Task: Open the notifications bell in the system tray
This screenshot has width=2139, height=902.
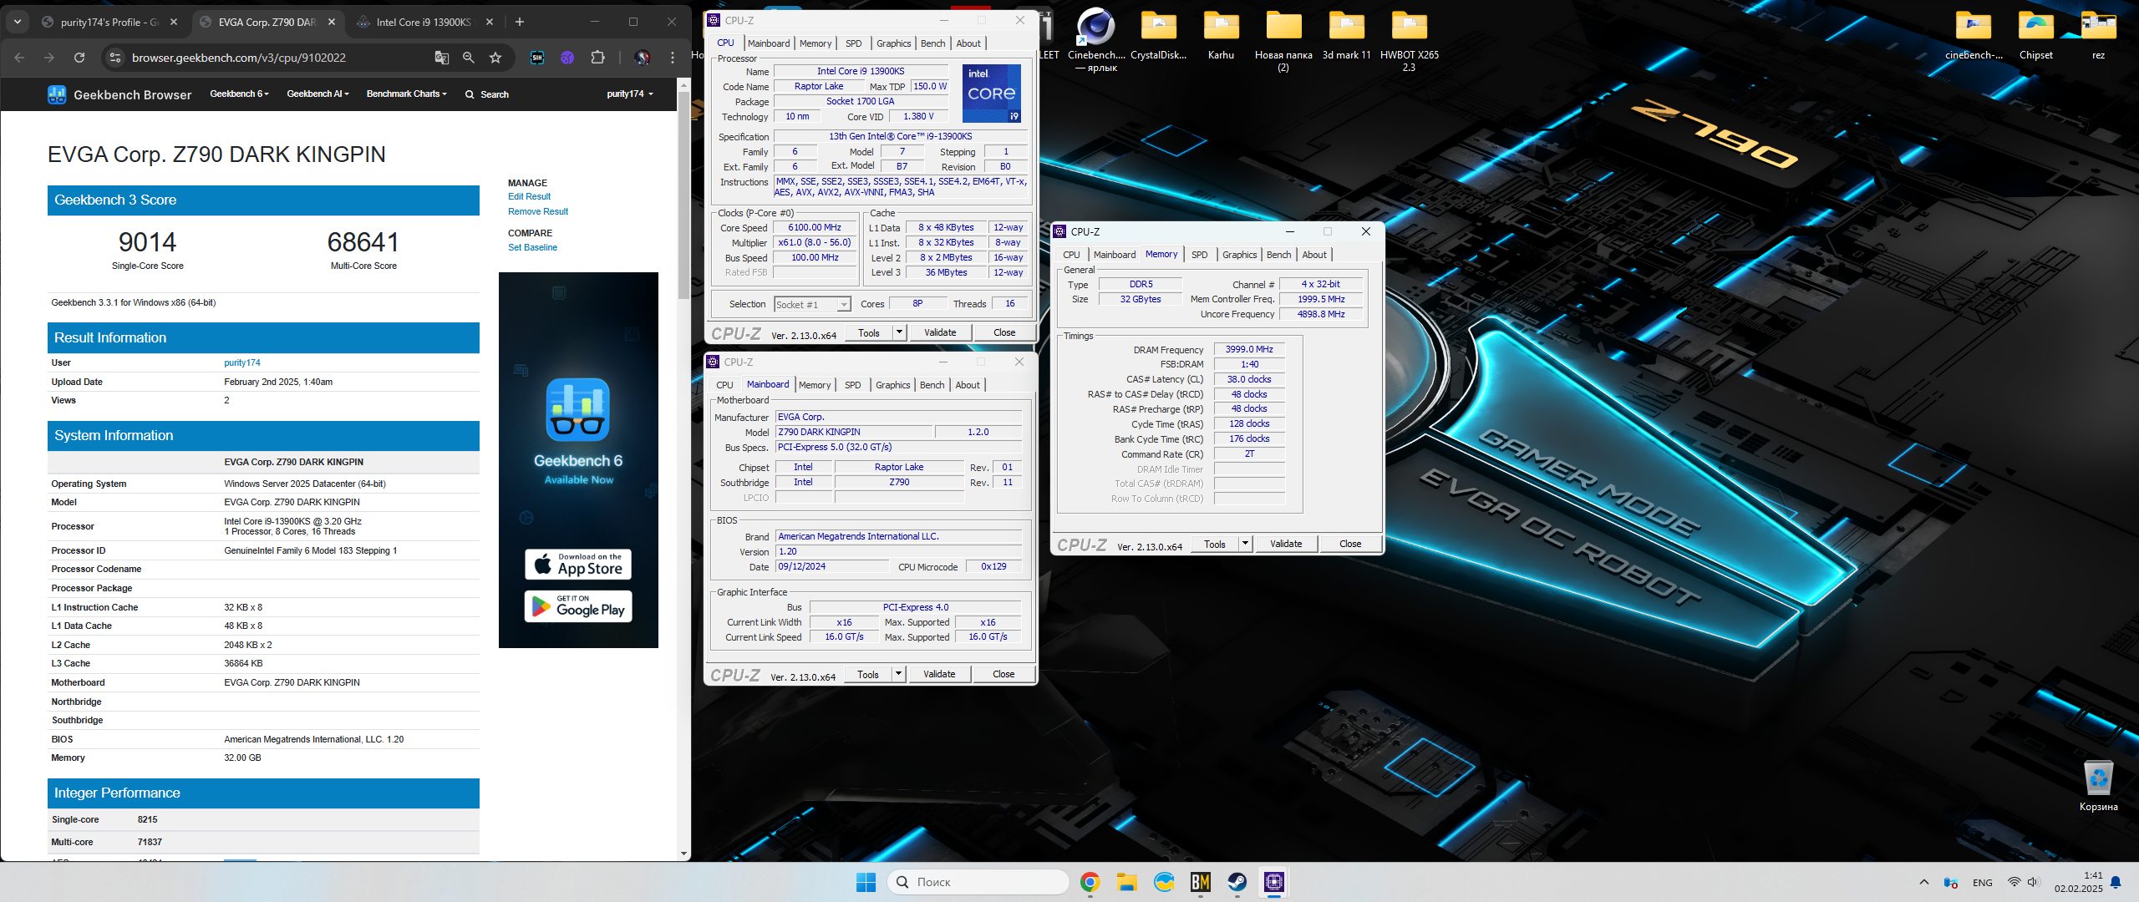Action: pyautogui.click(x=2116, y=883)
